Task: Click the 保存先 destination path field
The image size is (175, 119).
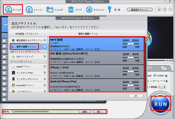Action: (43, 112)
